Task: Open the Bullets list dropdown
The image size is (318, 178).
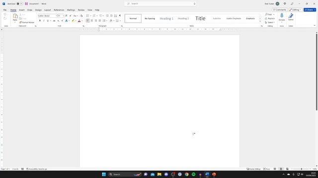Action: pyautogui.click(x=90, y=16)
